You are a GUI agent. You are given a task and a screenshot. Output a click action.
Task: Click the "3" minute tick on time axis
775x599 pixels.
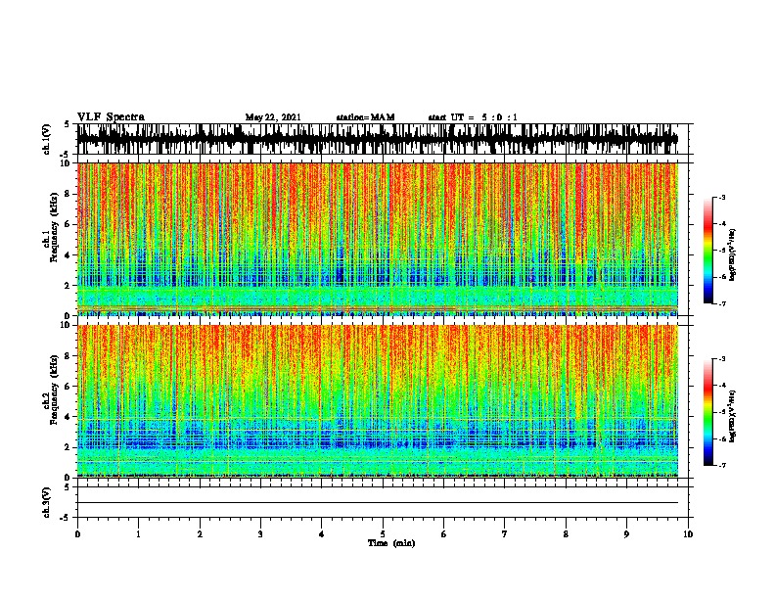coord(260,534)
